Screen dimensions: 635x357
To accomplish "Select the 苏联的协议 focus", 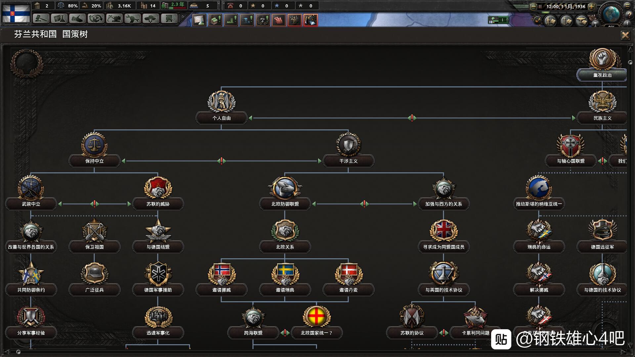I will [x=412, y=333].
